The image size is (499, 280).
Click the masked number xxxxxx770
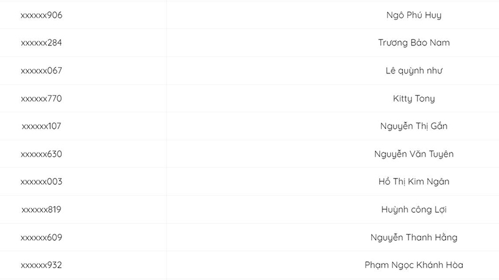coord(41,98)
